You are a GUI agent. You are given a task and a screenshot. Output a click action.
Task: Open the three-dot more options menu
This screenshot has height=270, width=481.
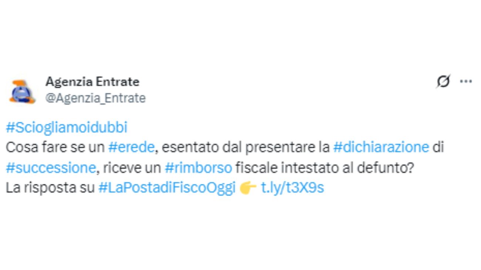click(465, 81)
